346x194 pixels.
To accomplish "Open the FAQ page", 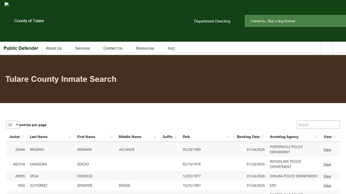I will point(171,48).
